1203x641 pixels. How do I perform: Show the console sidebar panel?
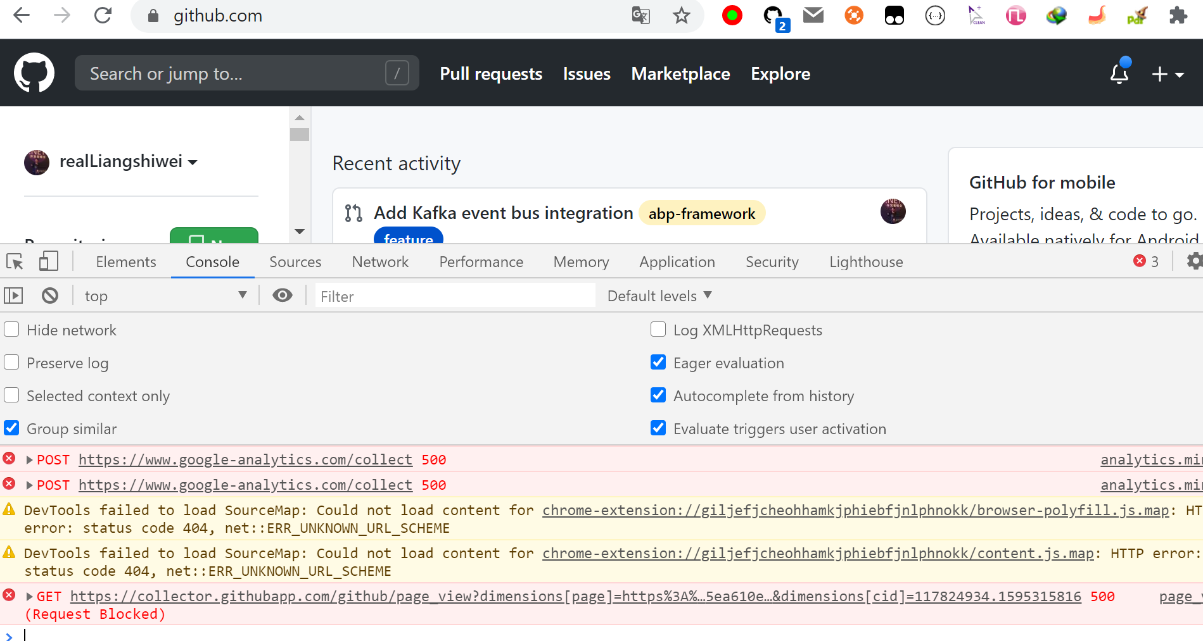click(x=13, y=296)
